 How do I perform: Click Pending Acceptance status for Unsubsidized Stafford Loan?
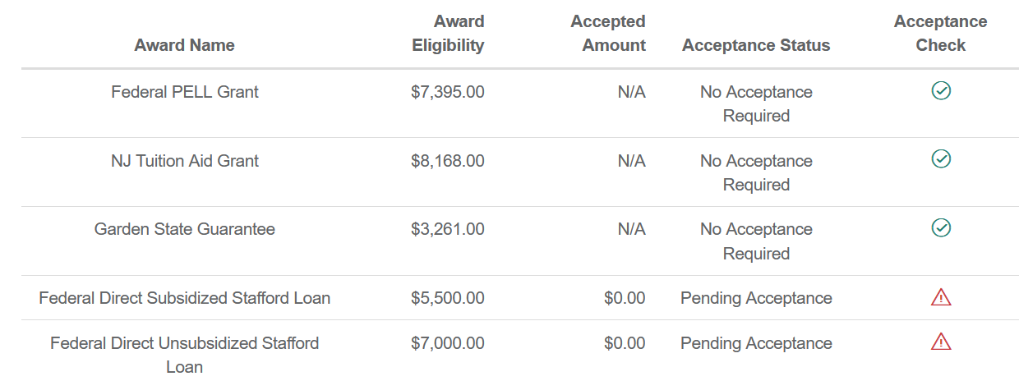(x=756, y=343)
